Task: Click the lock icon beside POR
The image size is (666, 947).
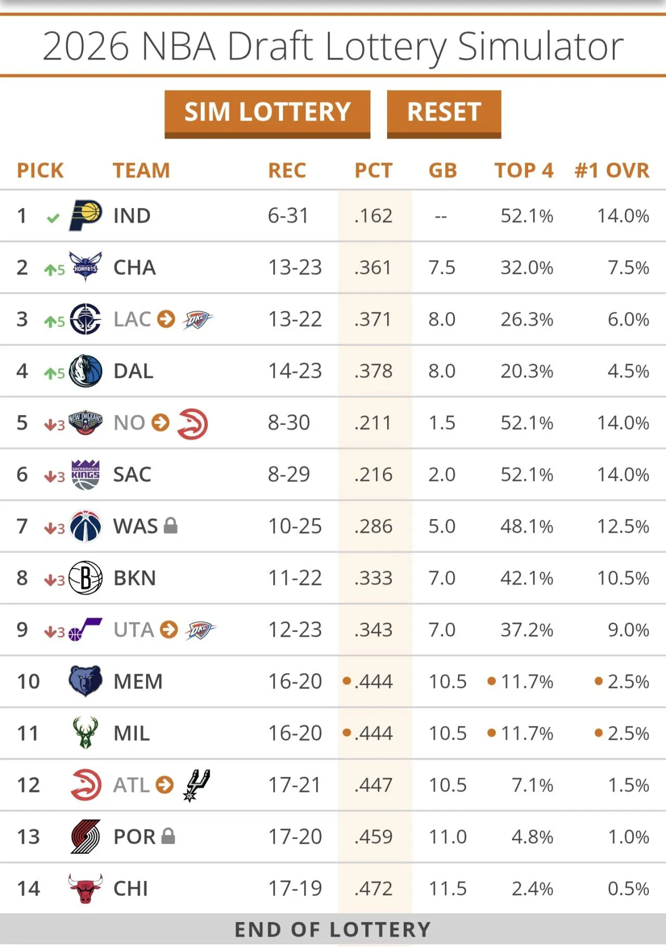Action: 168,836
